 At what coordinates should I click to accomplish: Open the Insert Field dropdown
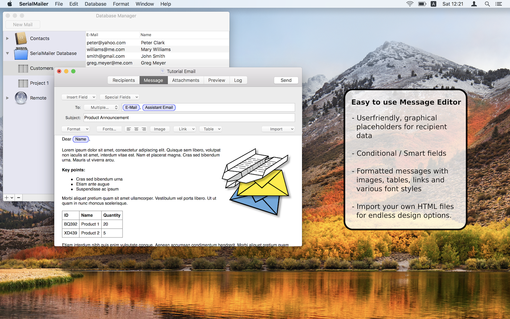(x=79, y=97)
